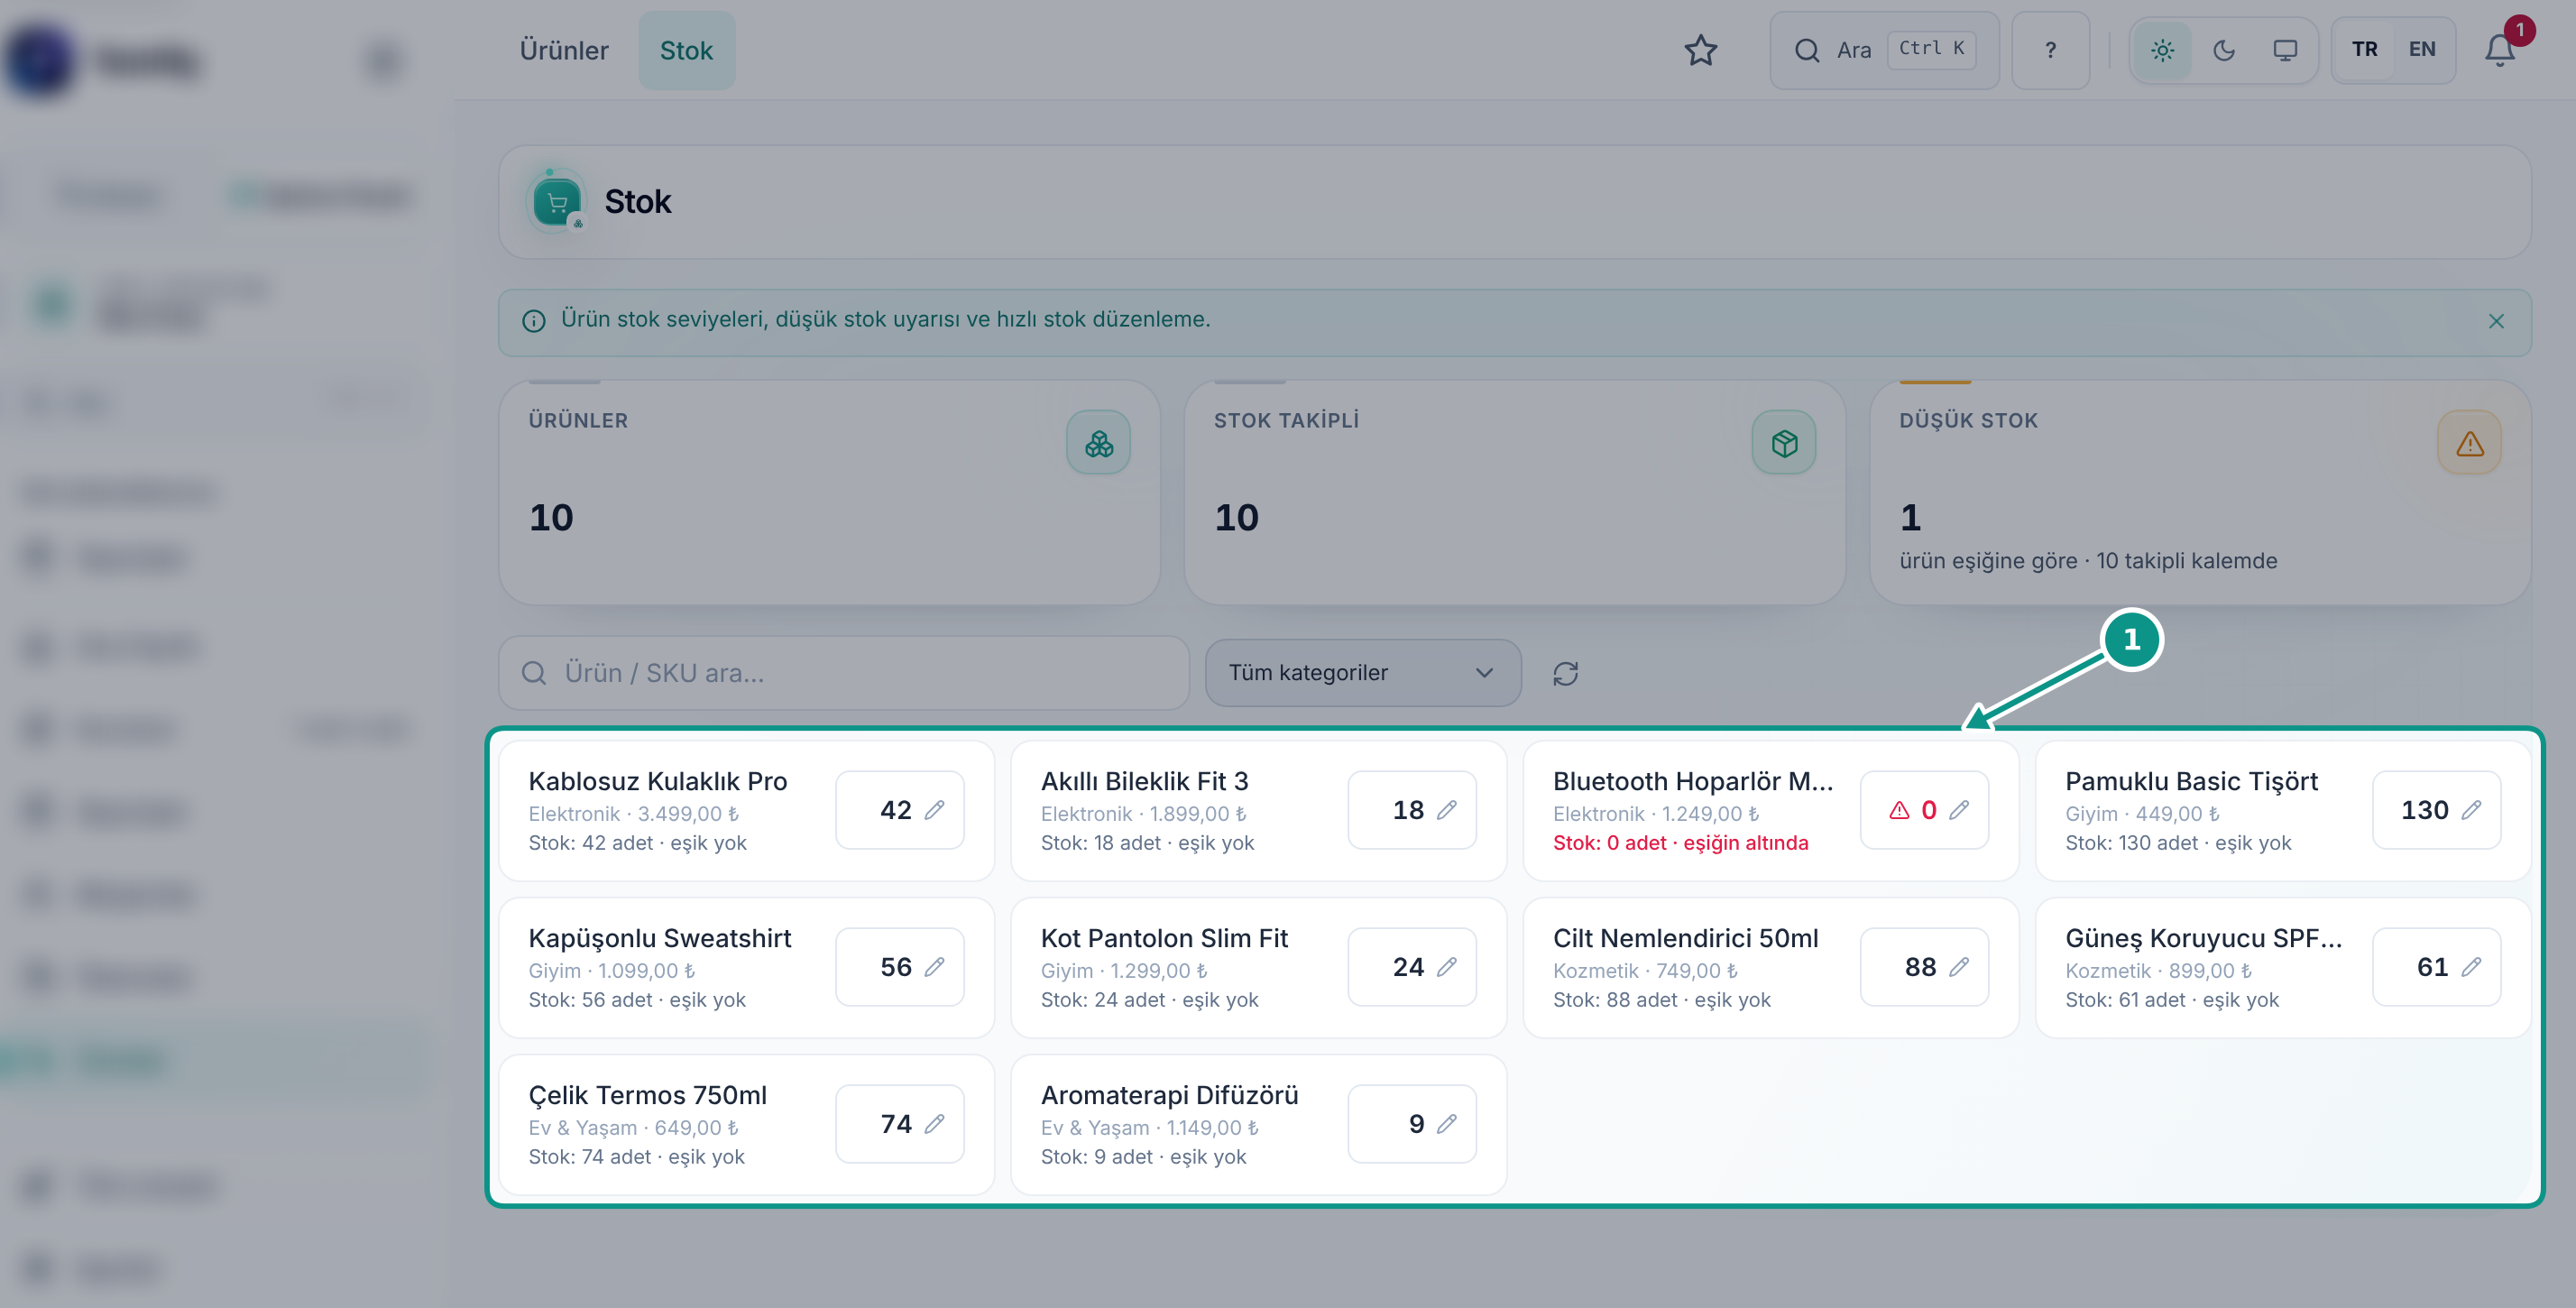Edit stock of Akıllı Bileklik Fit 3

pos(1411,810)
